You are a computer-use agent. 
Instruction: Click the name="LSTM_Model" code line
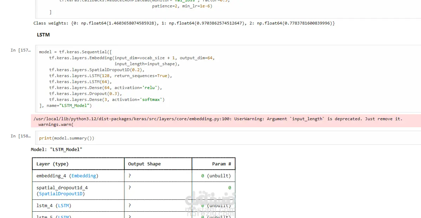click(x=65, y=105)
